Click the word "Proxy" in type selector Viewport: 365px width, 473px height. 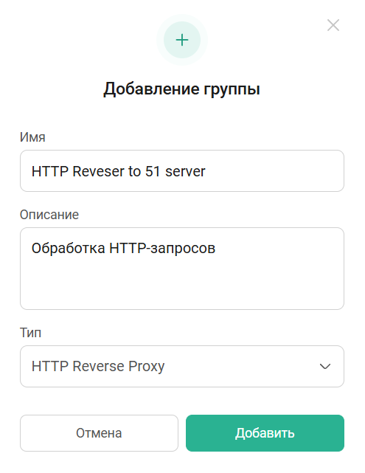[x=147, y=367]
